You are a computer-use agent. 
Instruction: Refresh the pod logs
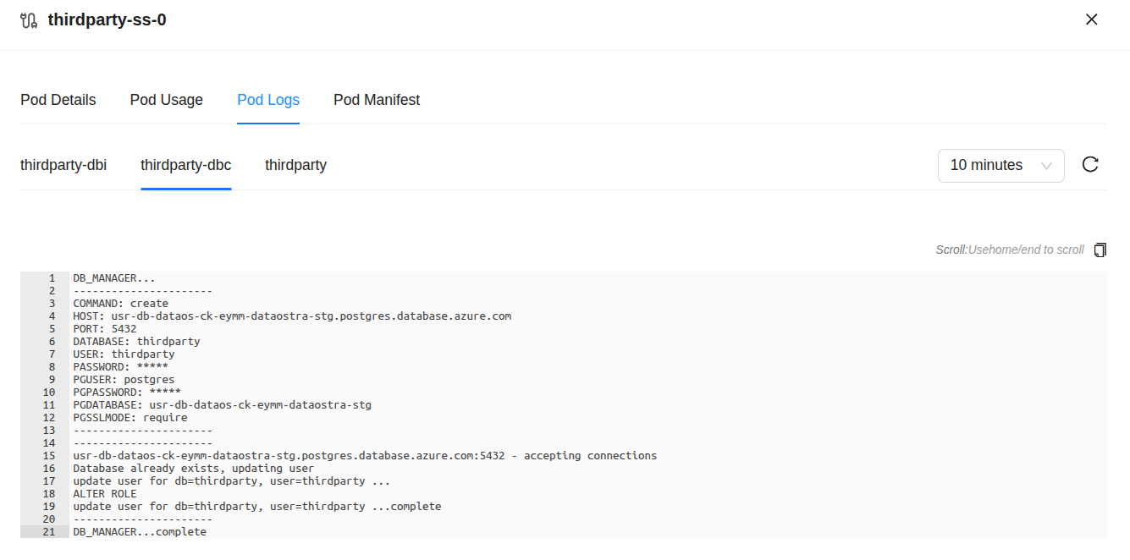pyautogui.click(x=1090, y=165)
